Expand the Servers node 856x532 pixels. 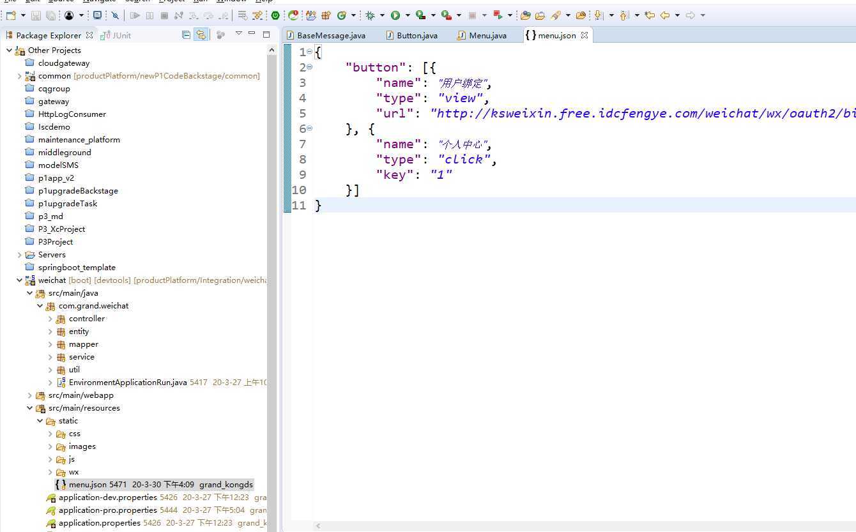20,255
